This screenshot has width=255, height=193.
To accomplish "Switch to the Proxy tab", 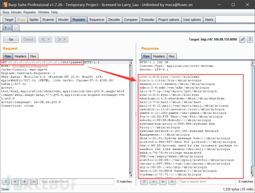I will coord(21,20).
